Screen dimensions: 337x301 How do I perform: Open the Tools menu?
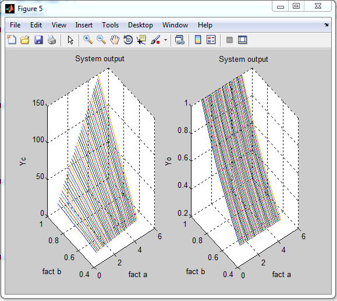pyautogui.click(x=110, y=25)
